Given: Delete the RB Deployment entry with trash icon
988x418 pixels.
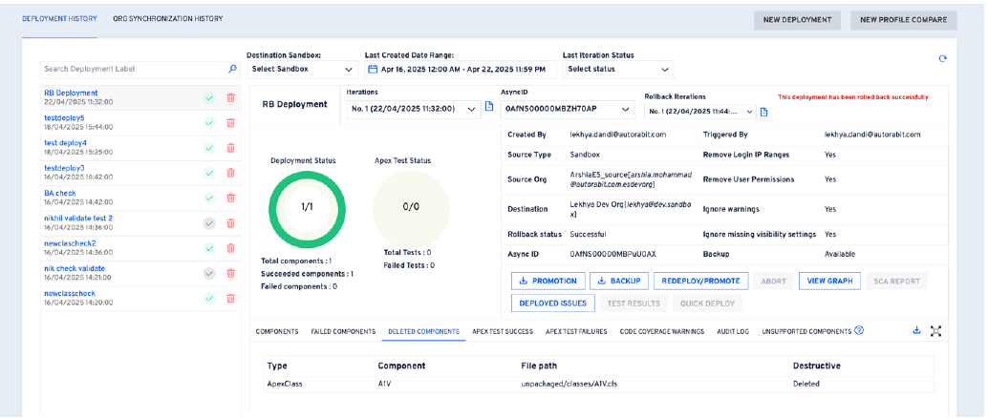Looking at the screenshot, I should [230, 97].
